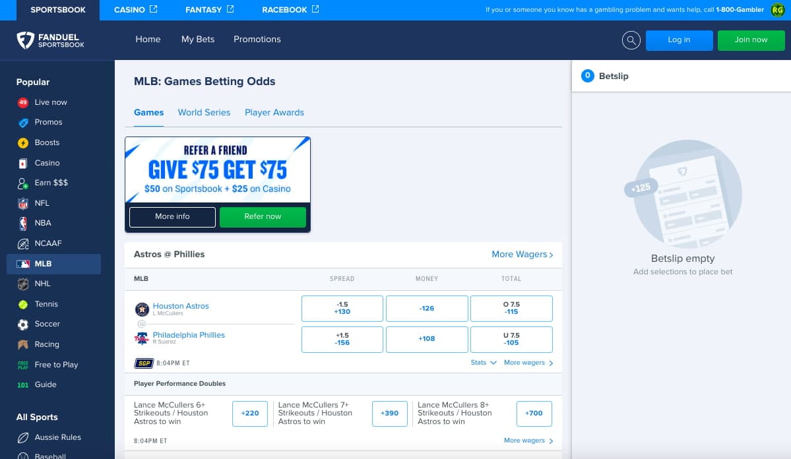The width and height of the screenshot is (791, 459).
Task: Select McCullers 7+ Strikeouts +390 odds
Action: pos(389,413)
